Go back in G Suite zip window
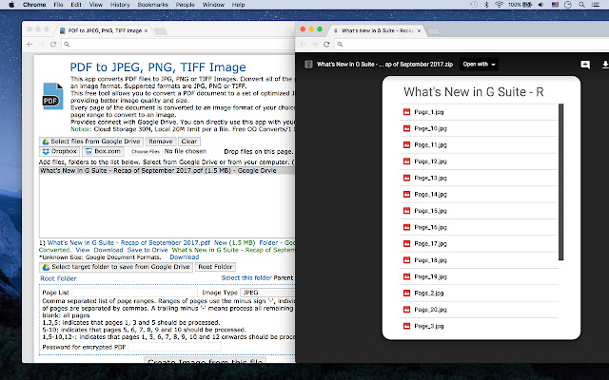Screen dimensions: 609x380 click(x=303, y=45)
